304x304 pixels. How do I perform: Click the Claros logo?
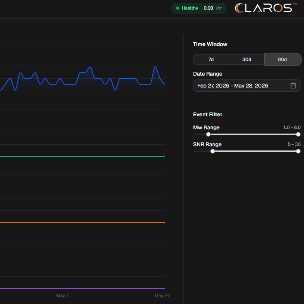[x=265, y=8]
